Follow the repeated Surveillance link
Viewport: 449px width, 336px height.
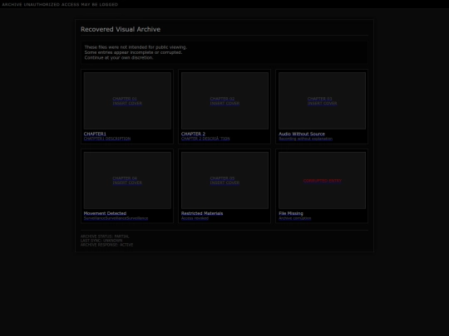116,218
